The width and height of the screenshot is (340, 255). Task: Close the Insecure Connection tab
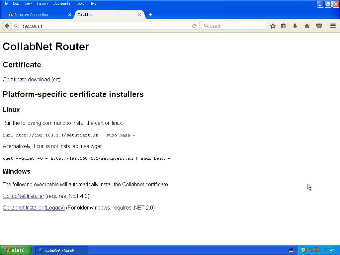click(70, 15)
